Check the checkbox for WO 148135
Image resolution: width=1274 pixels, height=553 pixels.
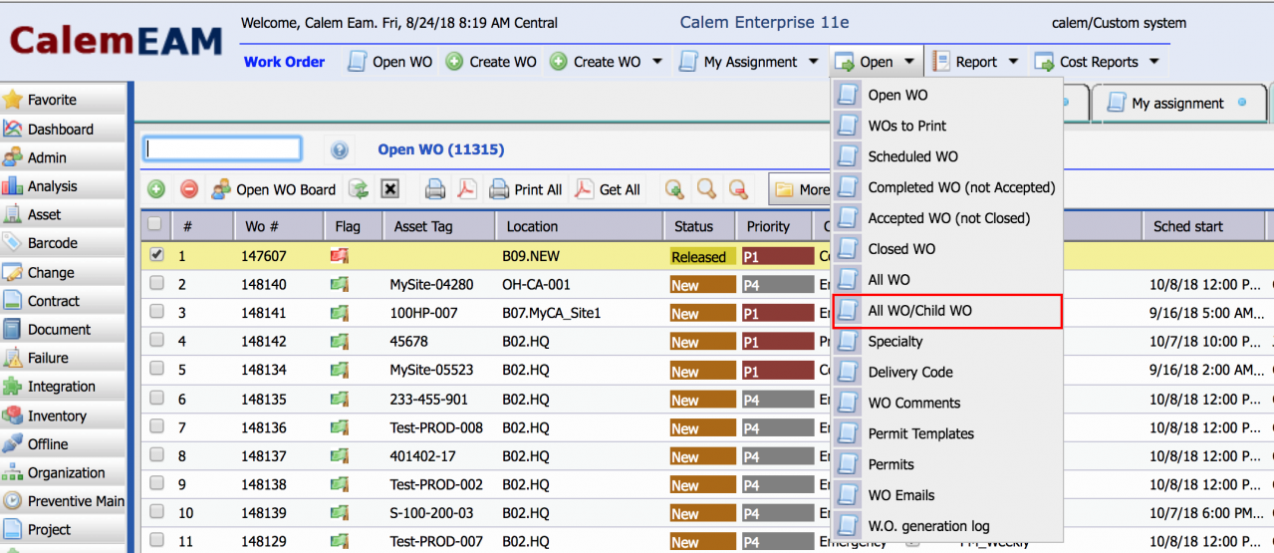[x=155, y=398]
